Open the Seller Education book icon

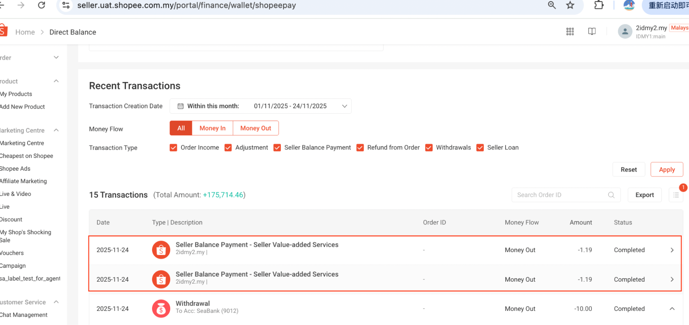tap(592, 32)
